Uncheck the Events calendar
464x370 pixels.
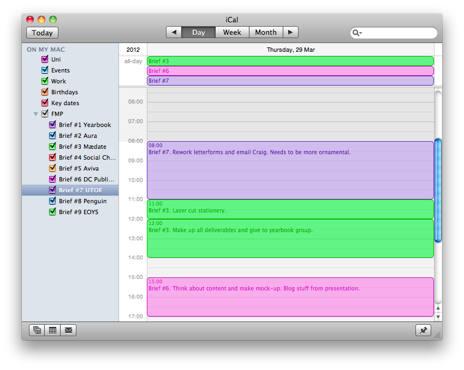45,70
